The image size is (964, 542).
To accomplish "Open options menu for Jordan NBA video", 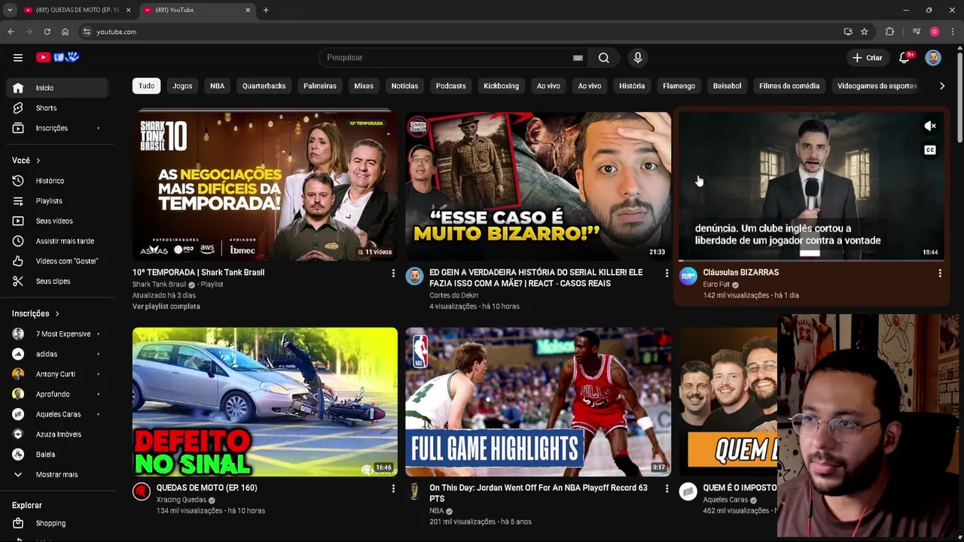I will (667, 489).
